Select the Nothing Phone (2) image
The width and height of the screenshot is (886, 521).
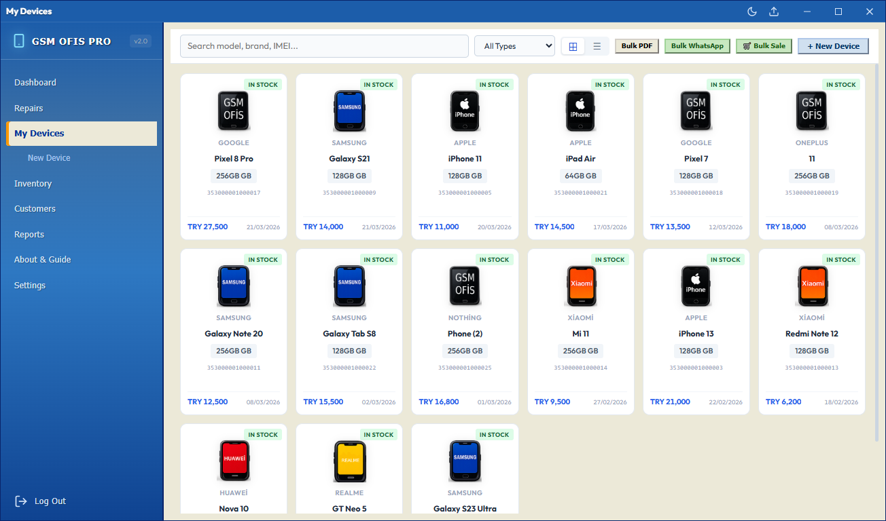click(465, 286)
